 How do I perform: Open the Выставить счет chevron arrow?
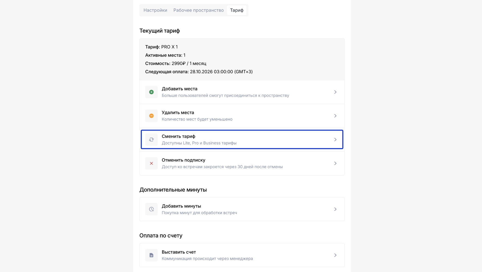335,255
